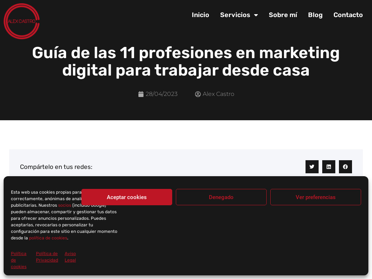Open Ver preferencias for cookie settings
Screen dimensions: 372x279
[315, 197]
